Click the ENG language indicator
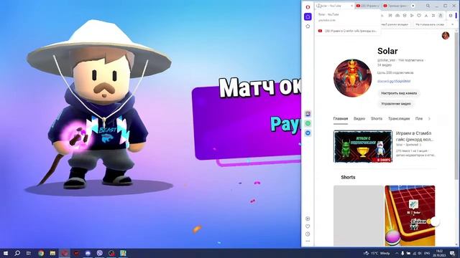The height and width of the screenshot is (258, 460). (427, 253)
